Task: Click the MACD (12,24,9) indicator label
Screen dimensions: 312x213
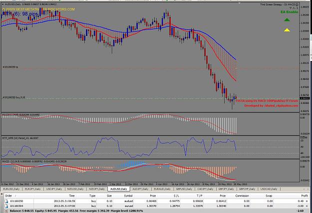Action: 34,161
